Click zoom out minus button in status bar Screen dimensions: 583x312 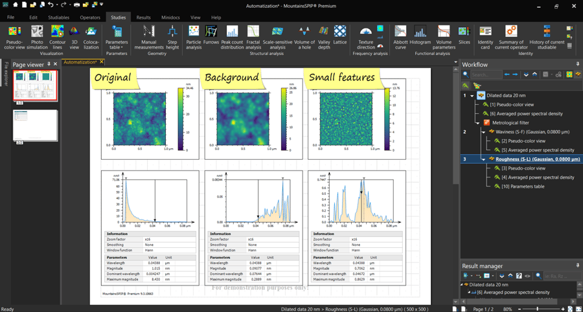click(x=520, y=309)
